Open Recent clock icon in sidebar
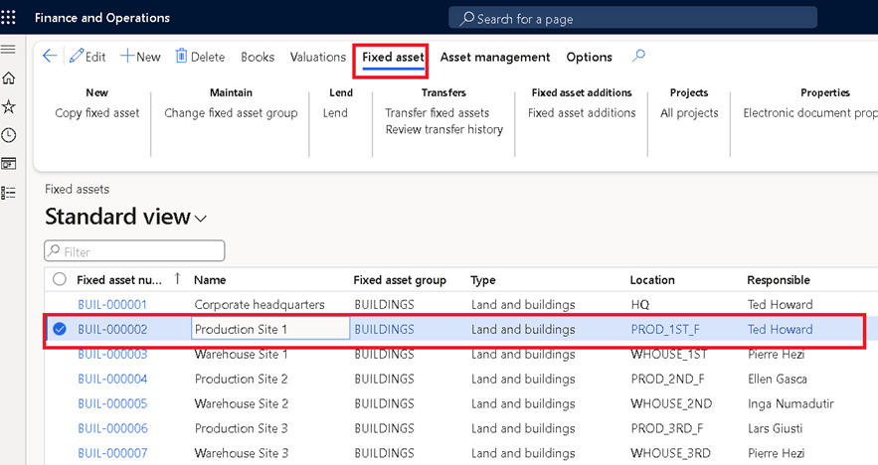This screenshot has width=878, height=465. [x=9, y=135]
